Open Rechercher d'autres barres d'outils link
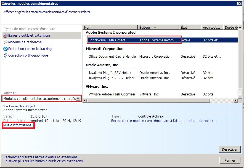 point(42,157)
